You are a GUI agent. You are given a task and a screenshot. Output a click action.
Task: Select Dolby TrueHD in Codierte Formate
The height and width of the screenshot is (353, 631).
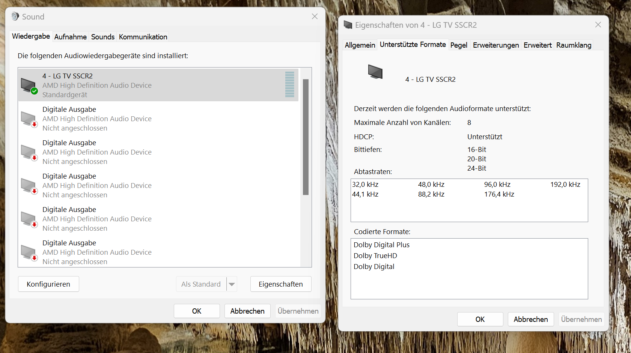[375, 255]
